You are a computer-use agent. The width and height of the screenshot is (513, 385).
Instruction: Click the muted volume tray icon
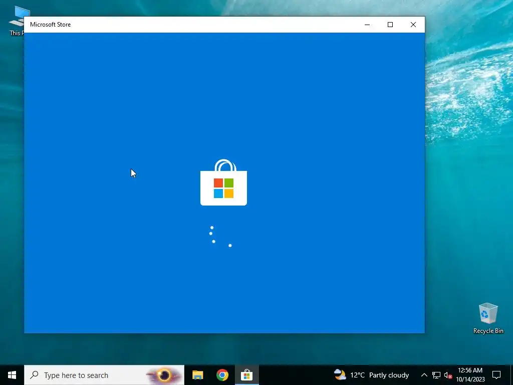point(448,375)
